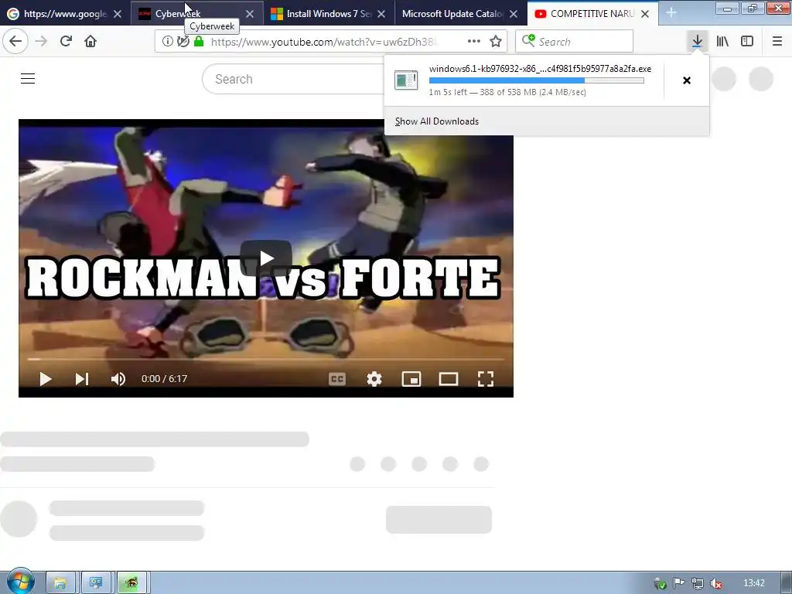Go back with the browser back arrow
The height and width of the screenshot is (594, 792).
click(x=15, y=41)
